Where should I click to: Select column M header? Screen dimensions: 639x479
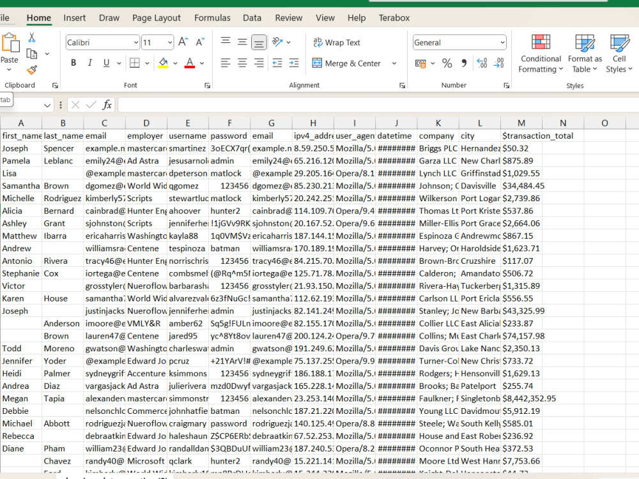[x=521, y=123]
